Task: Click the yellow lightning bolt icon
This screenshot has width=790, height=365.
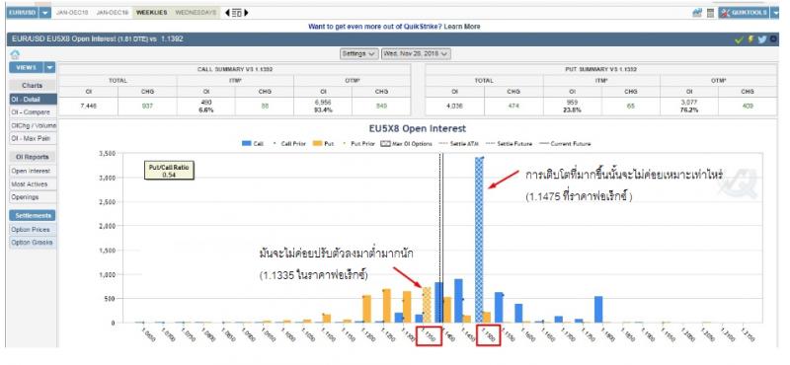Action: [x=750, y=39]
